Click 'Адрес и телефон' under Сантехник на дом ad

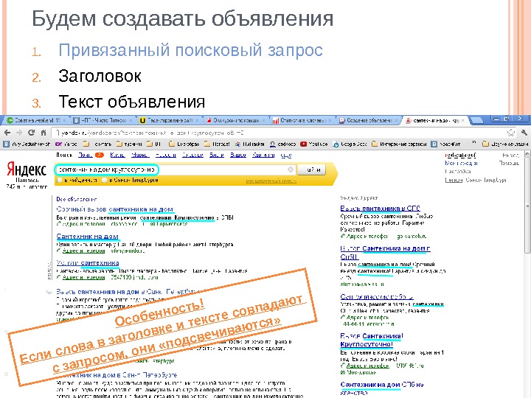[x=83, y=251]
